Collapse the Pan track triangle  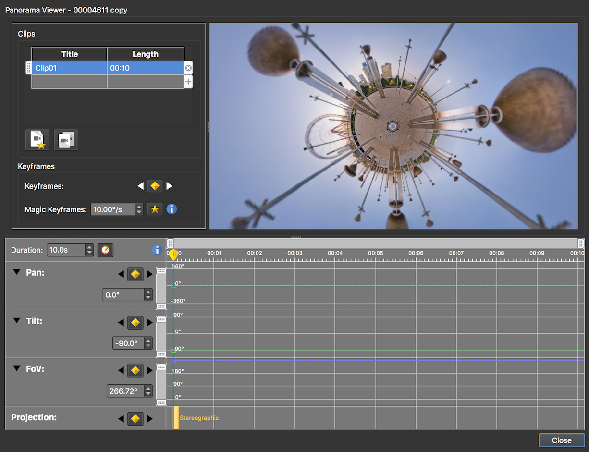pos(17,272)
